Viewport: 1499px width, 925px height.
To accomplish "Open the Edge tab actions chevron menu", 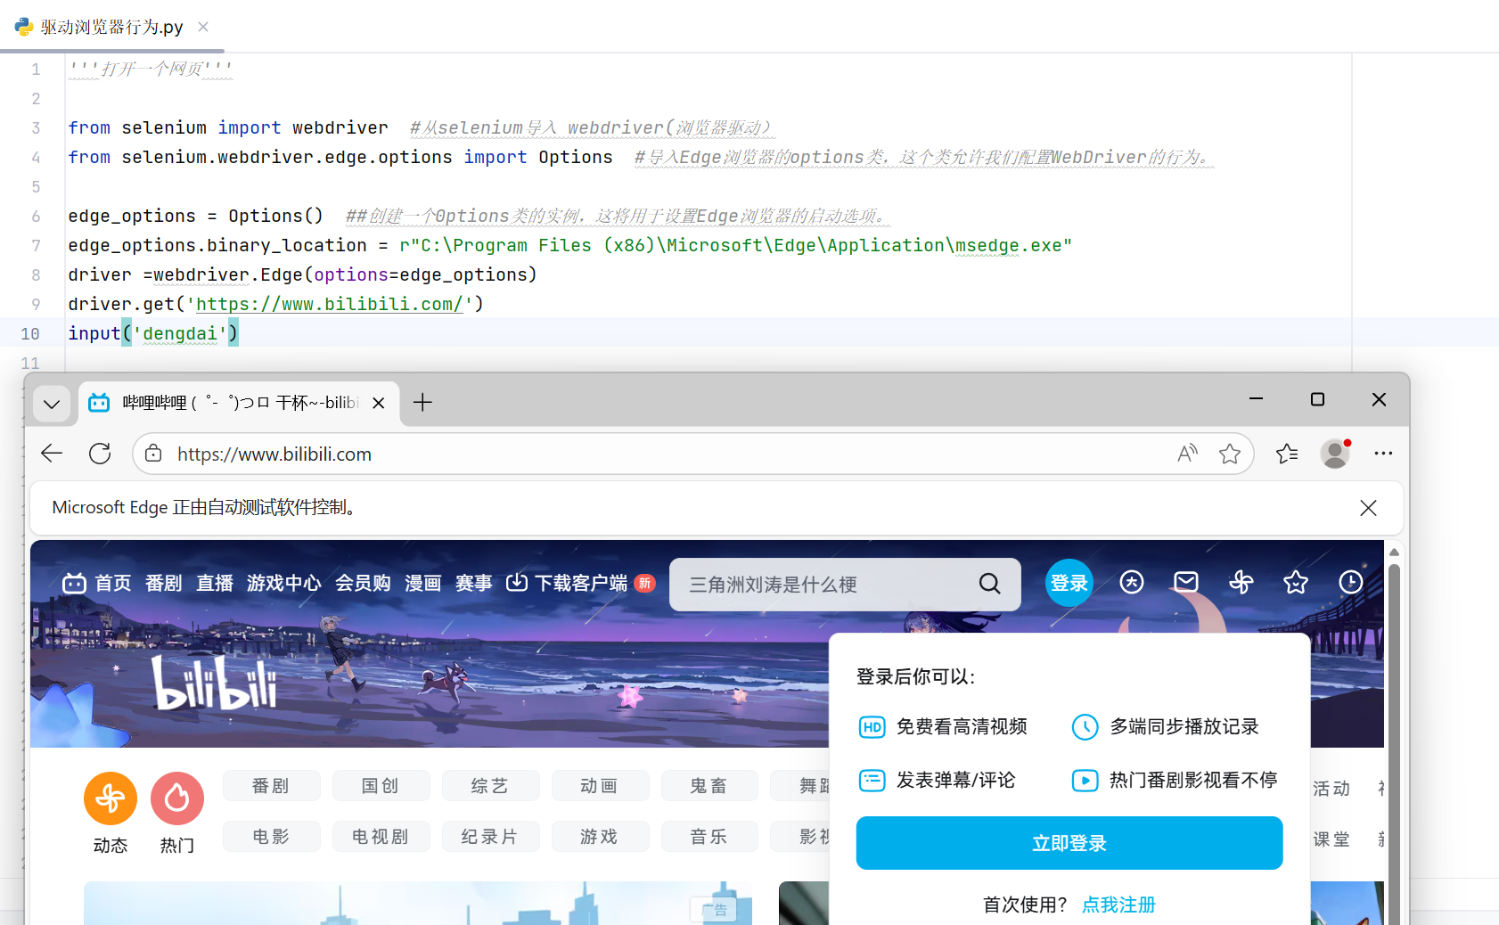I will (x=52, y=404).
